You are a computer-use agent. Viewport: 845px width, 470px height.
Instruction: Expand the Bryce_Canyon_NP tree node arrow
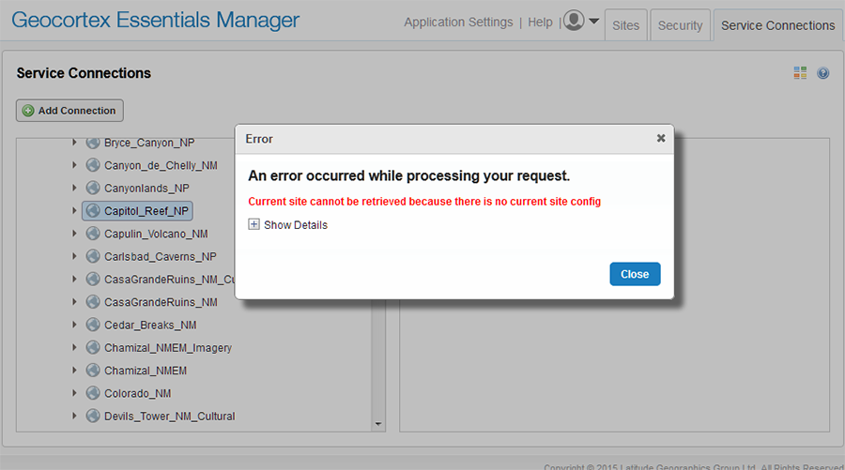click(x=74, y=143)
